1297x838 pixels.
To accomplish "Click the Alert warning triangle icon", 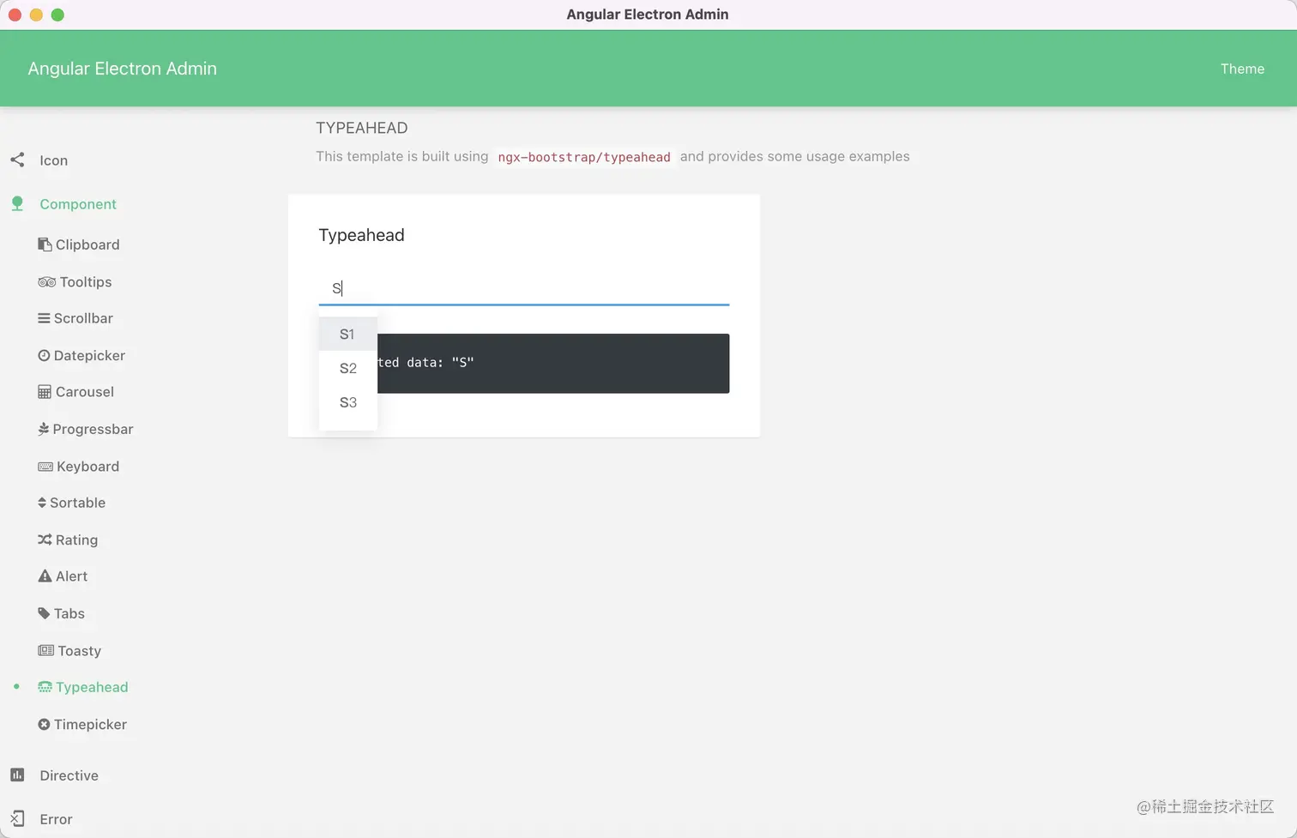I will pyautogui.click(x=45, y=576).
